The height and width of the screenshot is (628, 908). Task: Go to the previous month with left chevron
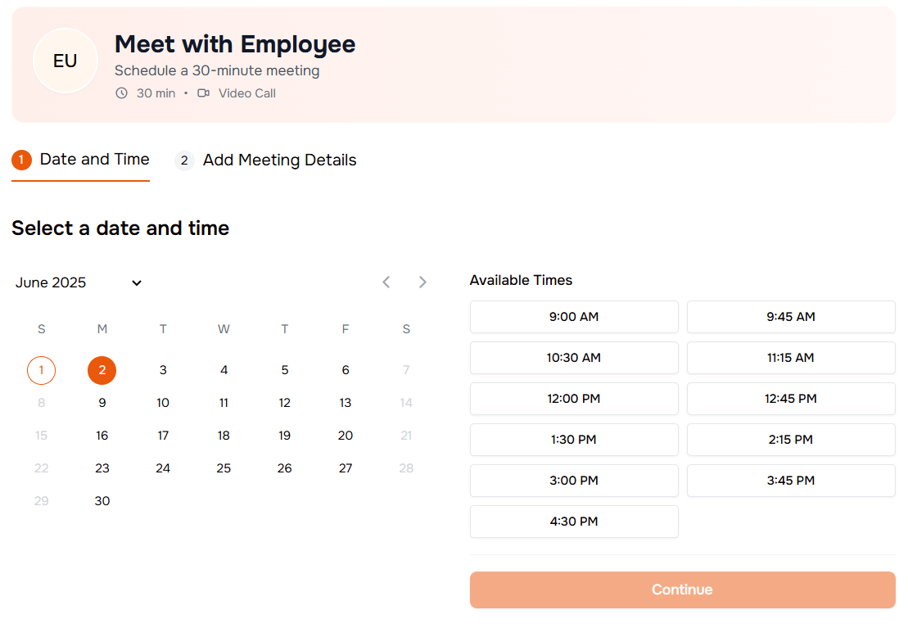point(386,282)
